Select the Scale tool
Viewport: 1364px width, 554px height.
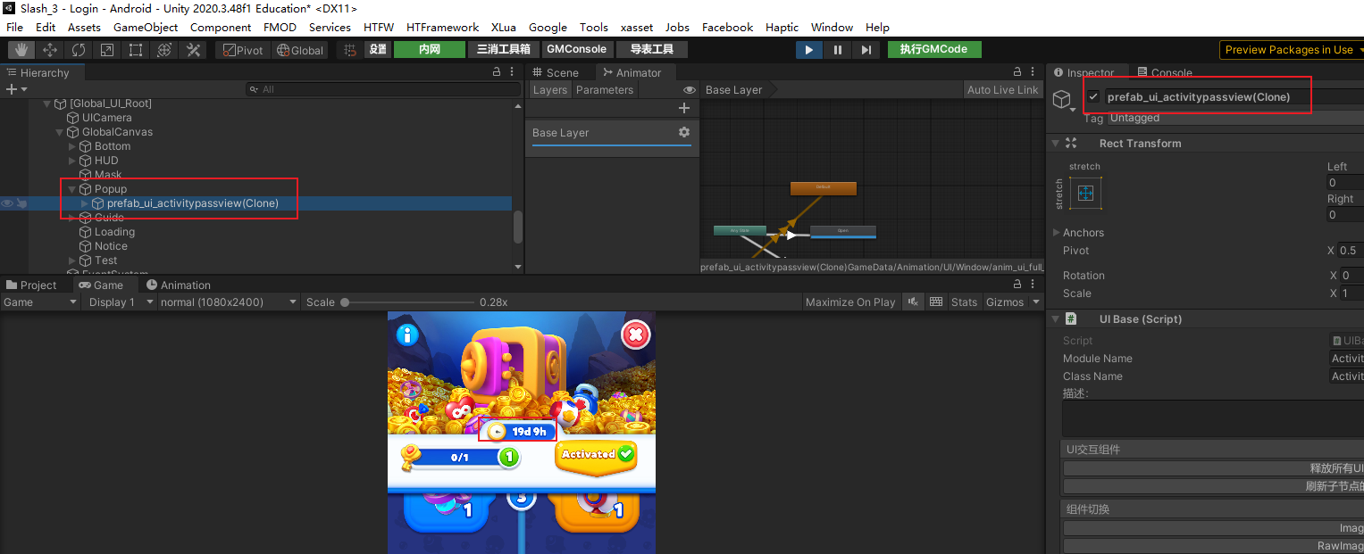coord(107,50)
